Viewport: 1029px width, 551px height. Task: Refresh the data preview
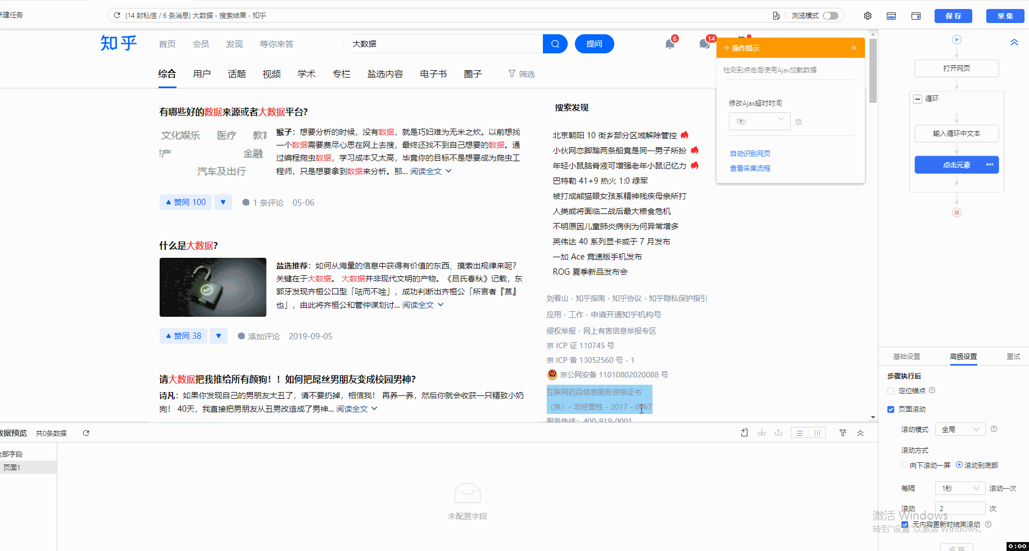[x=86, y=433]
